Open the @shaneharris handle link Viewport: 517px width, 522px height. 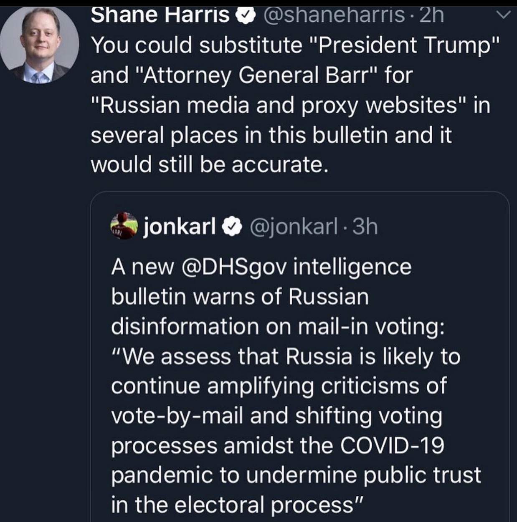click(333, 15)
